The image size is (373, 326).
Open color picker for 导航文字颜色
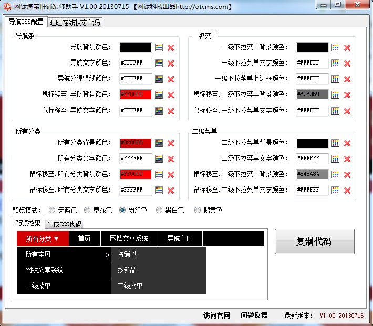click(159, 63)
